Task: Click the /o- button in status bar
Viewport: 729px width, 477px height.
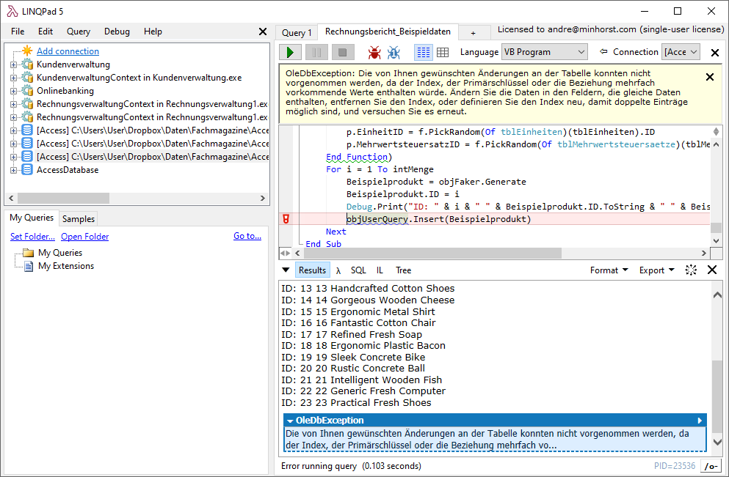Action: coord(710,466)
